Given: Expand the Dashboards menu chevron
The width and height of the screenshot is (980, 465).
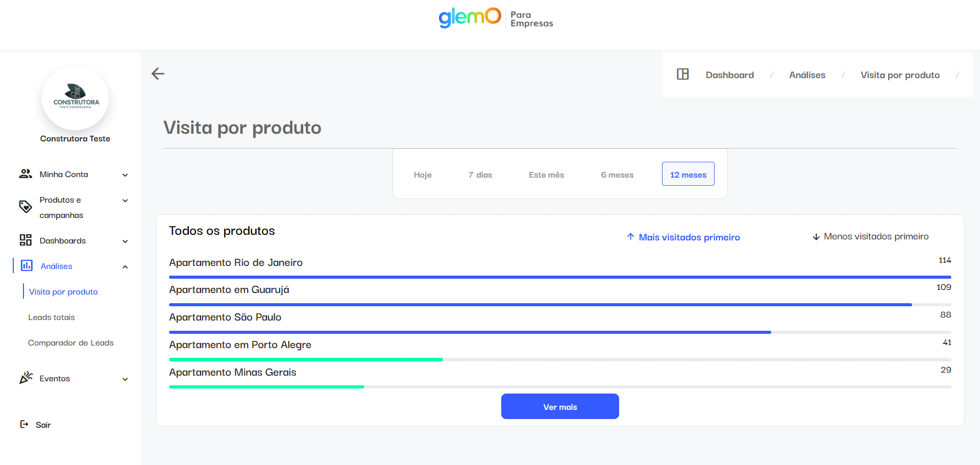Looking at the screenshot, I should pyautogui.click(x=125, y=241).
